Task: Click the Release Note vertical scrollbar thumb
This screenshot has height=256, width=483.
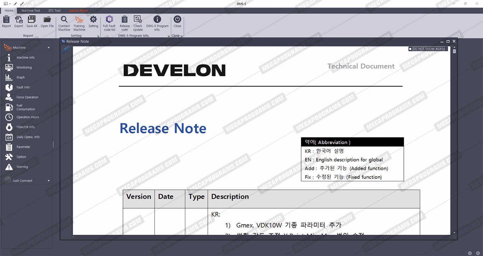Action: (x=454, y=51)
